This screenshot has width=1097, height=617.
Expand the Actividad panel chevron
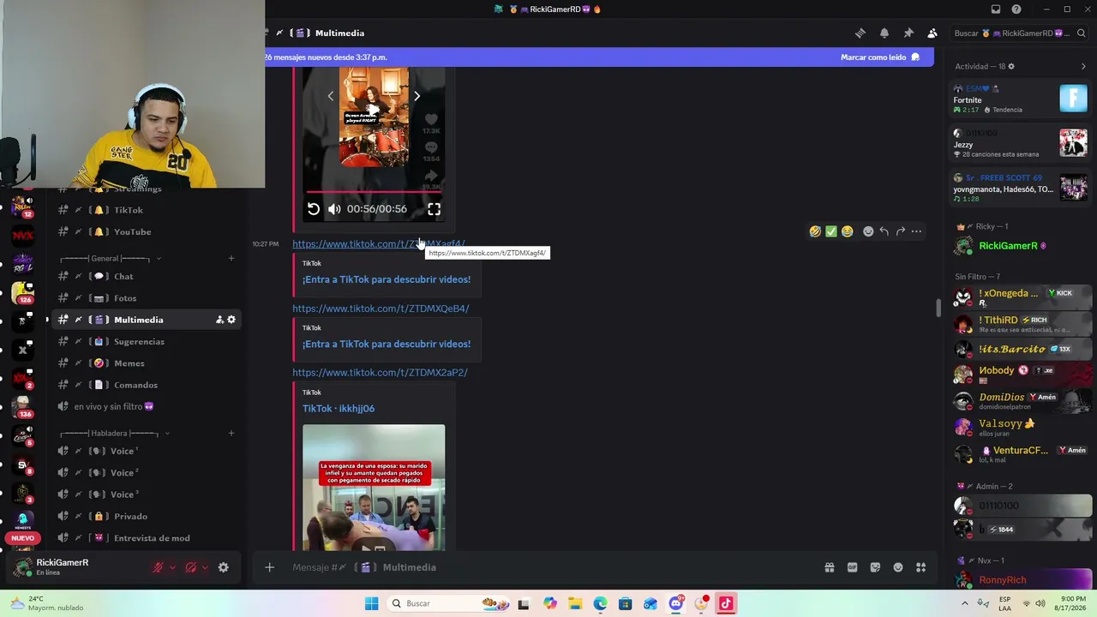tap(1083, 66)
